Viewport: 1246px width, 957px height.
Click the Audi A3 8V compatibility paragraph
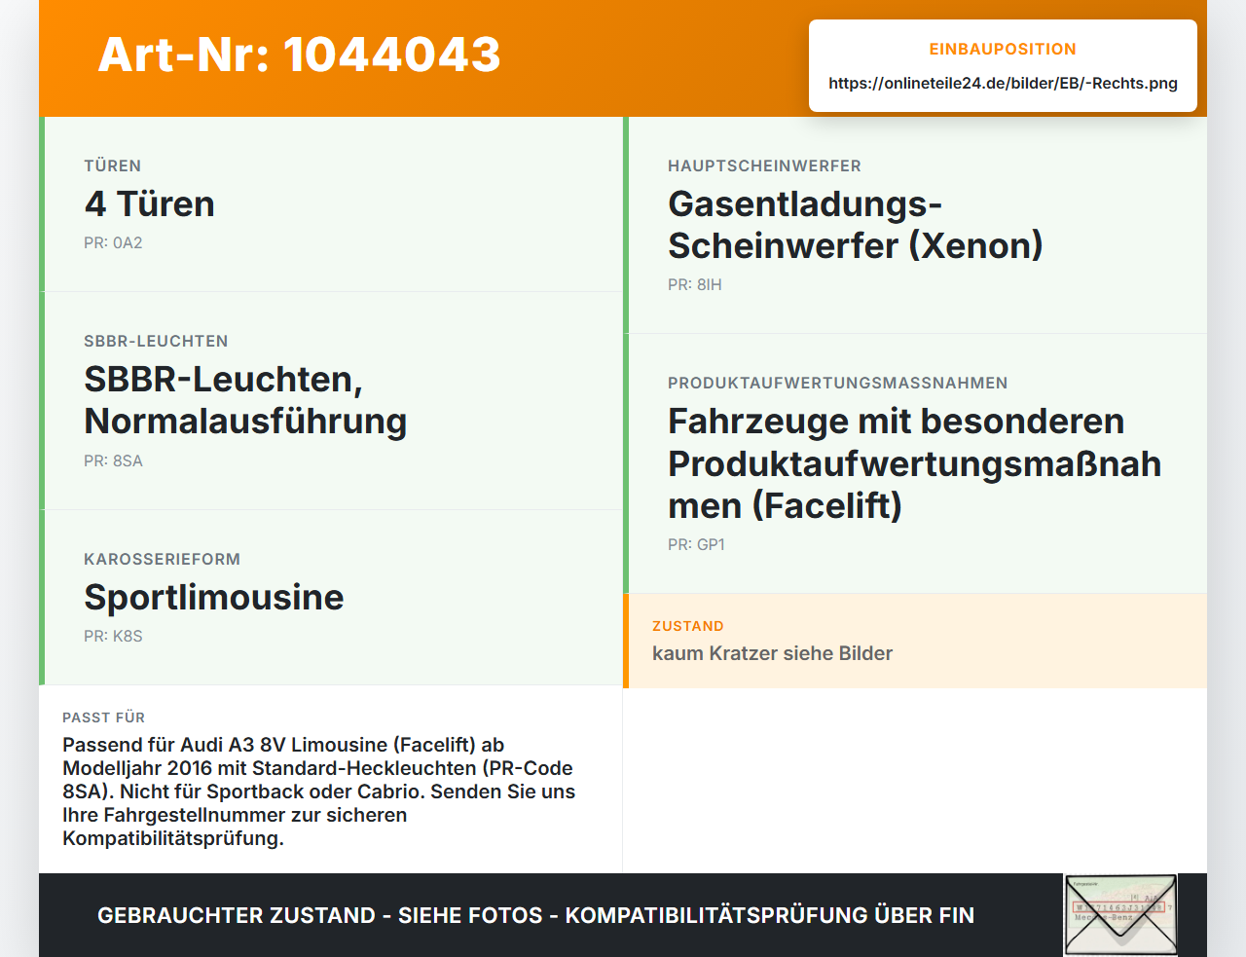click(319, 791)
